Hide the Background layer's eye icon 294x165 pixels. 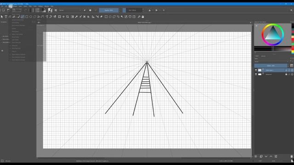(256, 74)
